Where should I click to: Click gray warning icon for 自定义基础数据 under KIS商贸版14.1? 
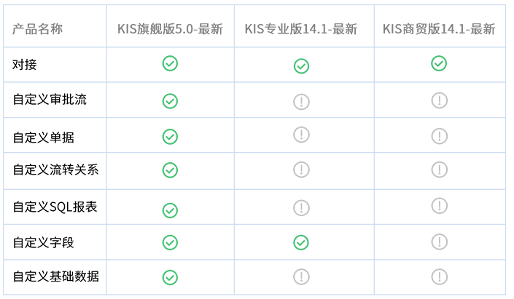coord(439,276)
